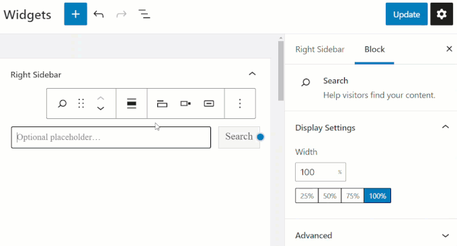Open the list view icon
Screen dimensions: 457x246
tap(144, 14)
